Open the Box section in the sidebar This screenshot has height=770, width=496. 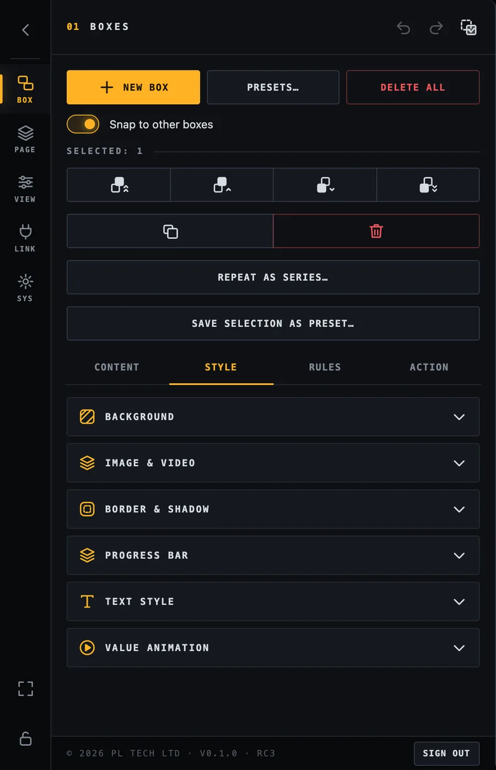(25, 89)
